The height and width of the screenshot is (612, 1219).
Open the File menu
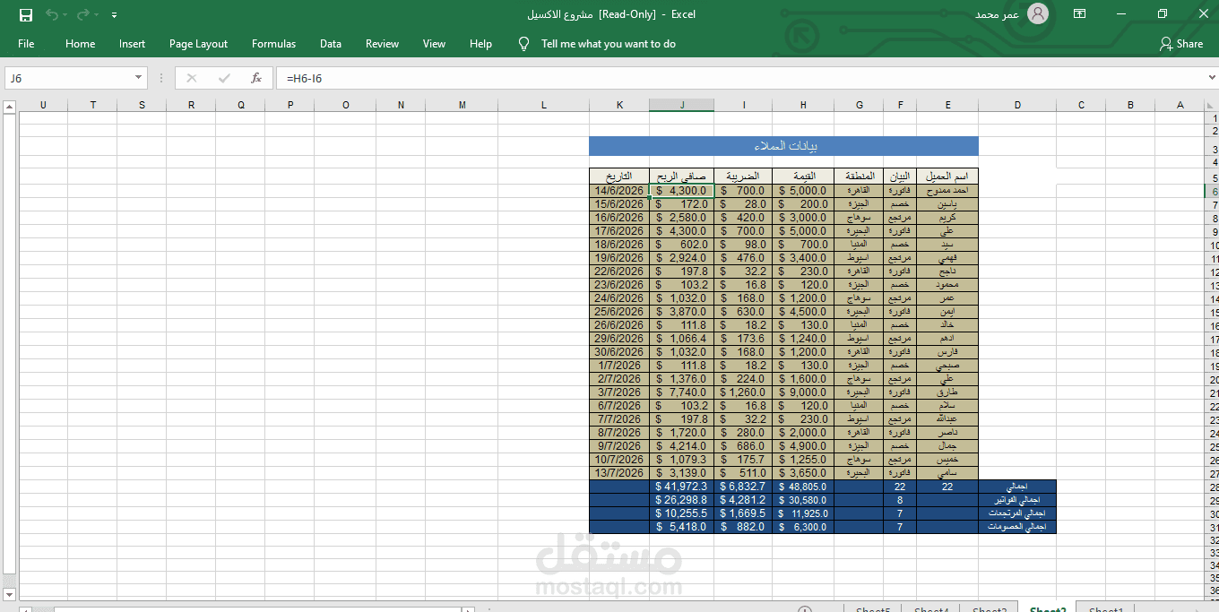coord(26,43)
